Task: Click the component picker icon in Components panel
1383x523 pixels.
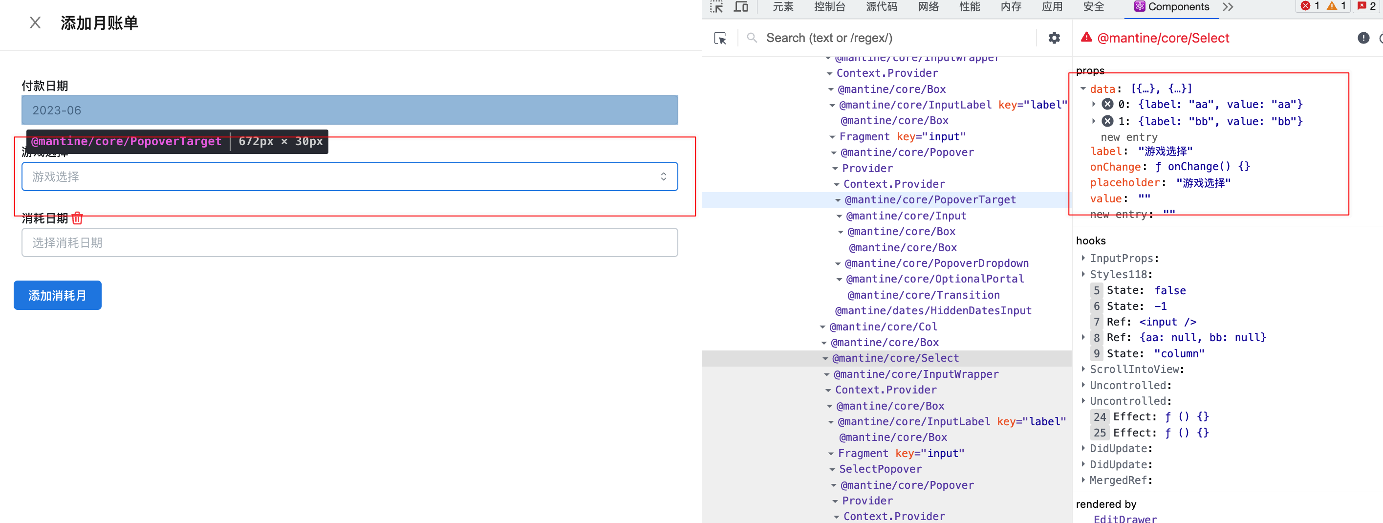Action: (720, 38)
